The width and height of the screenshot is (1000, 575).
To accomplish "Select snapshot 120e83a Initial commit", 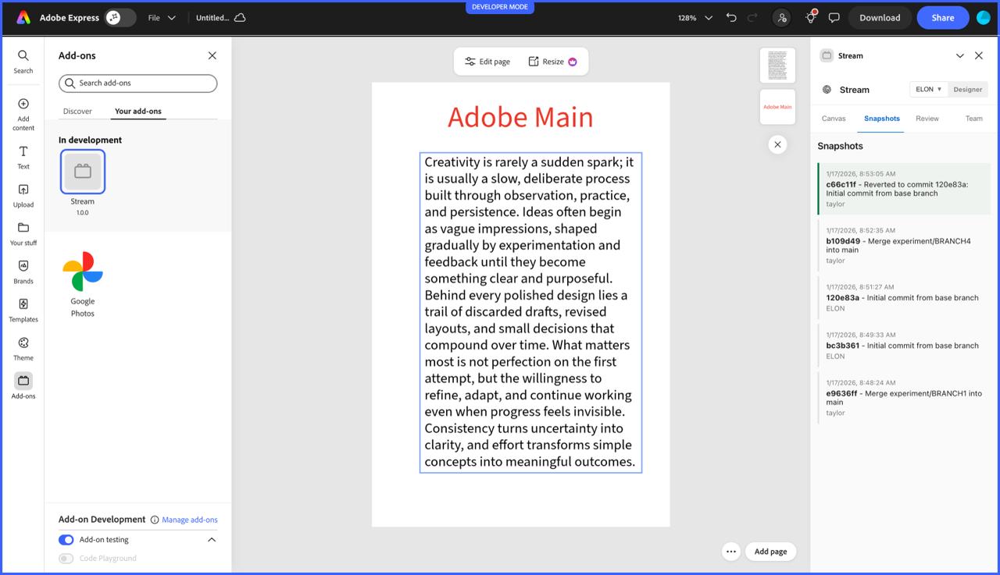I will 904,297.
